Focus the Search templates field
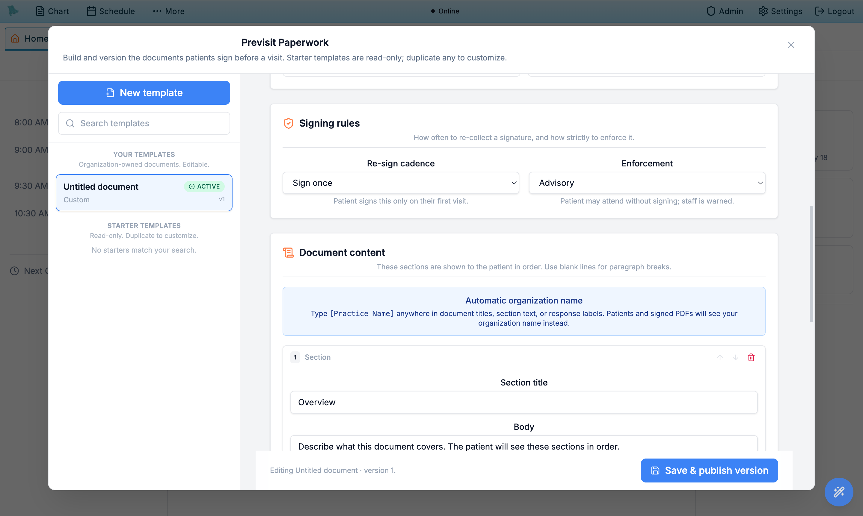The width and height of the screenshot is (863, 516). tap(144, 123)
